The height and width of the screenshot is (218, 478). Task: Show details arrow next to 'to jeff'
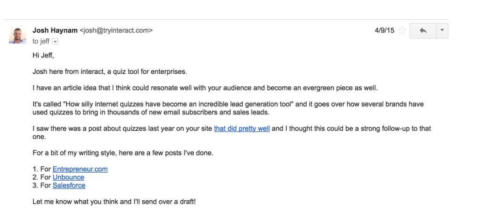[x=55, y=42]
